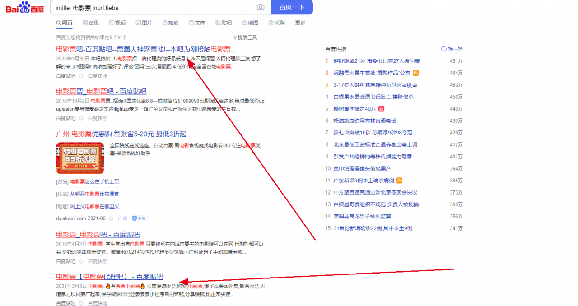Open hot search 引发广州疫情的毒株传播能力翻番
578x306 pixels.
click(x=373, y=157)
